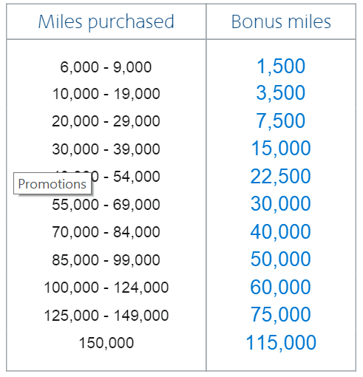
Task: Select the 150,000 miles purchased entry
Action: (x=106, y=343)
